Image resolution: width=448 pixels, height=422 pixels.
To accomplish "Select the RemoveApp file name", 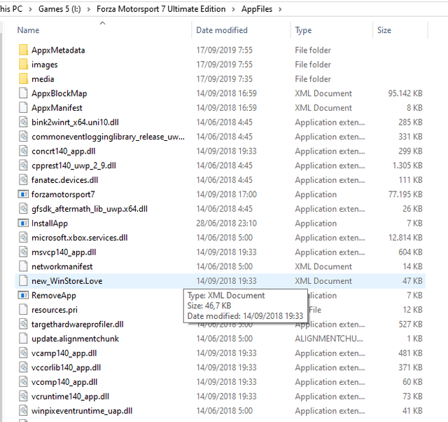I will [x=54, y=295].
